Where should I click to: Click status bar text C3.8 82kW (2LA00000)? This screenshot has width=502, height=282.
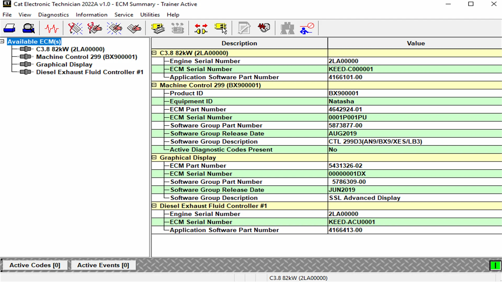tap(298, 278)
